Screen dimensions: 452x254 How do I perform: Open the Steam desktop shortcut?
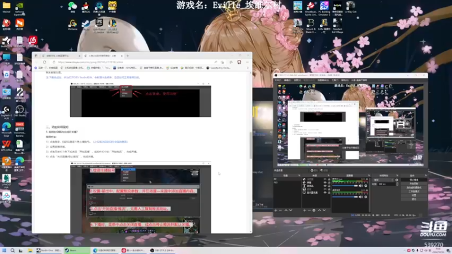tap(86, 24)
